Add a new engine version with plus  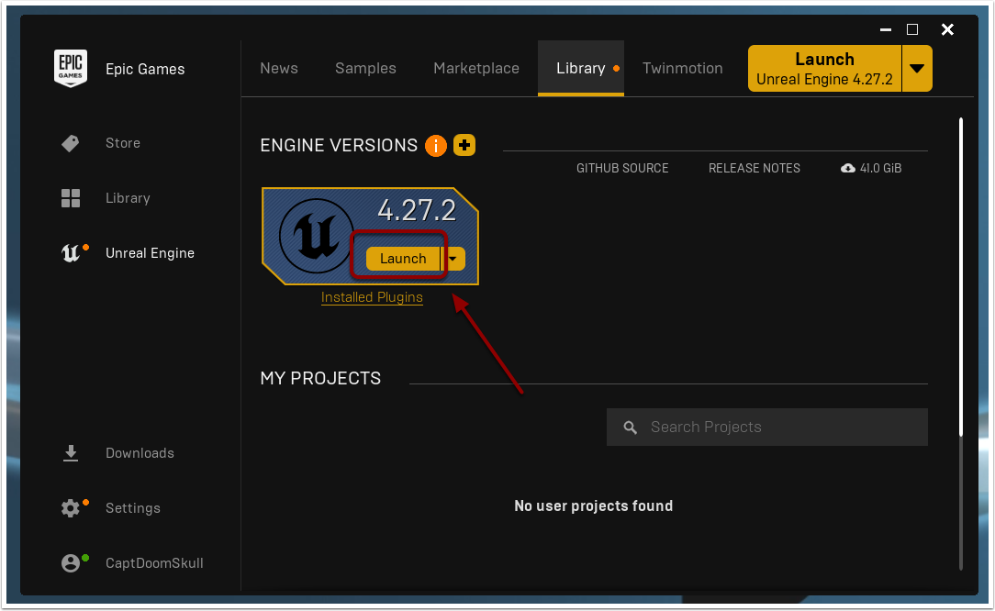pyautogui.click(x=464, y=145)
